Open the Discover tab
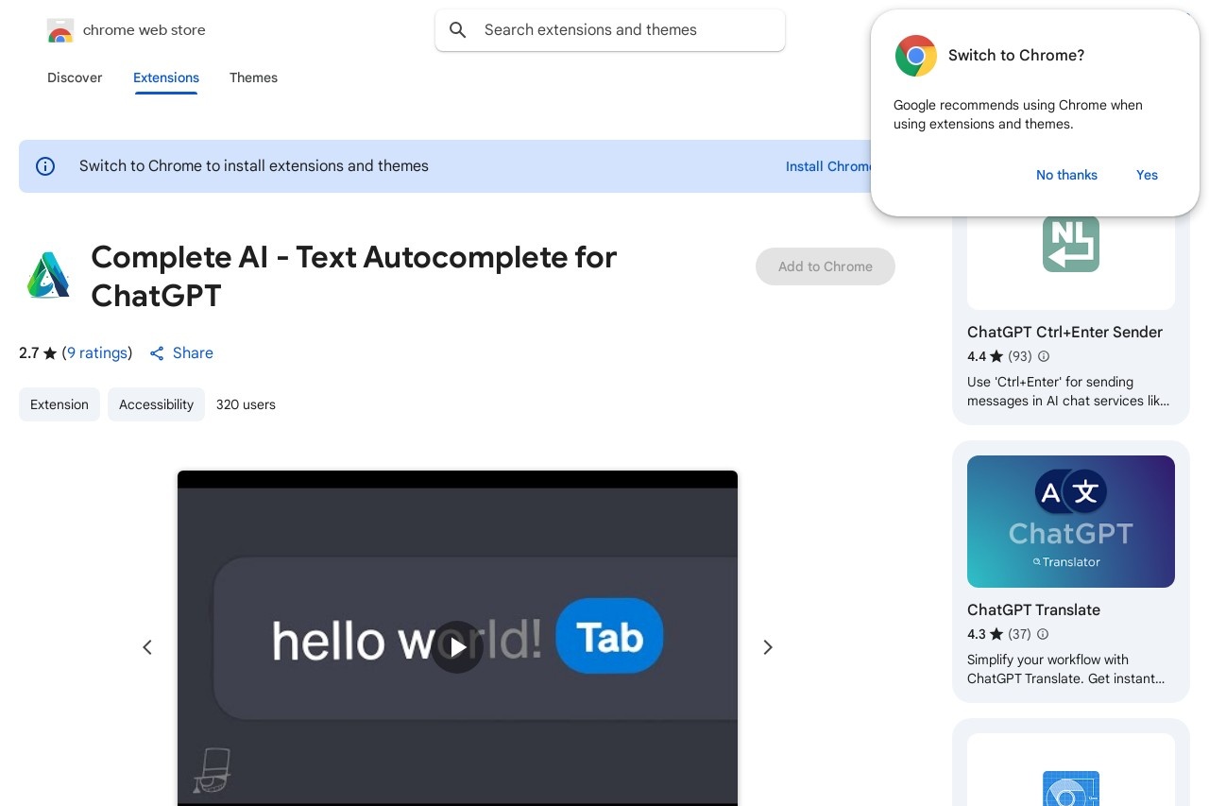The width and height of the screenshot is (1209, 806). [x=75, y=77]
